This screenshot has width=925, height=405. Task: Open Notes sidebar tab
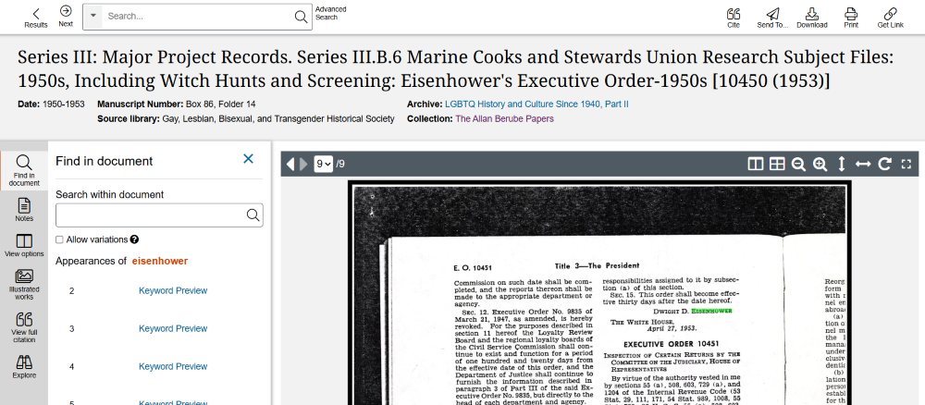24,209
